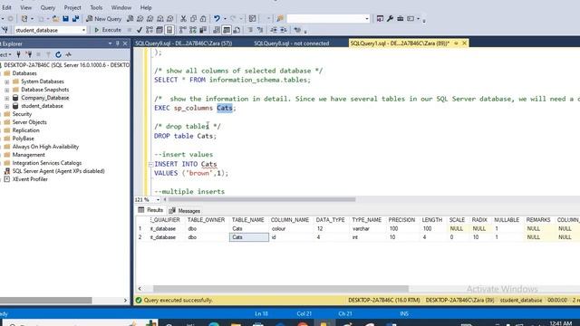Open the Project menu
The image size is (580, 326).
72,7
